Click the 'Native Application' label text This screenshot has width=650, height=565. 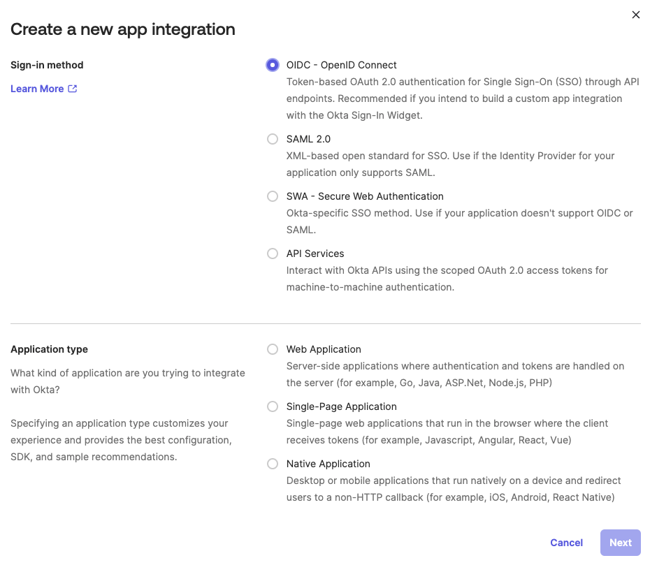328,464
